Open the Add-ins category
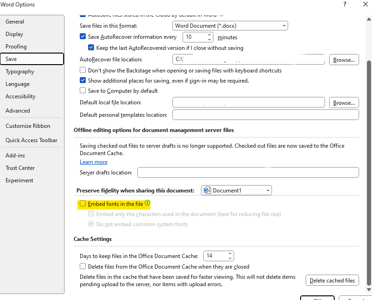 click(32, 156)
